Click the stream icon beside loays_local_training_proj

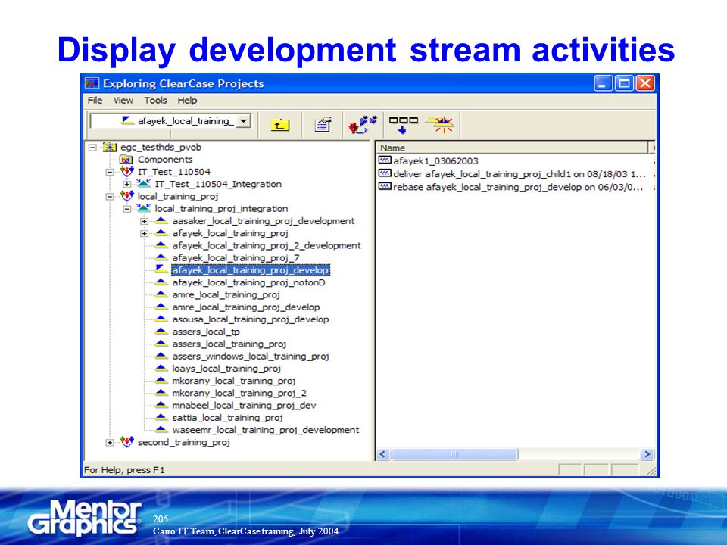click(161, 369)
